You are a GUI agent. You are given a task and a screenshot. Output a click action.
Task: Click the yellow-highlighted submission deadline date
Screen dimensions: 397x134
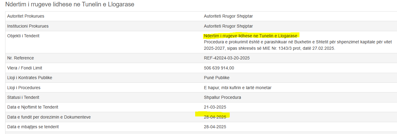[215, 117]
